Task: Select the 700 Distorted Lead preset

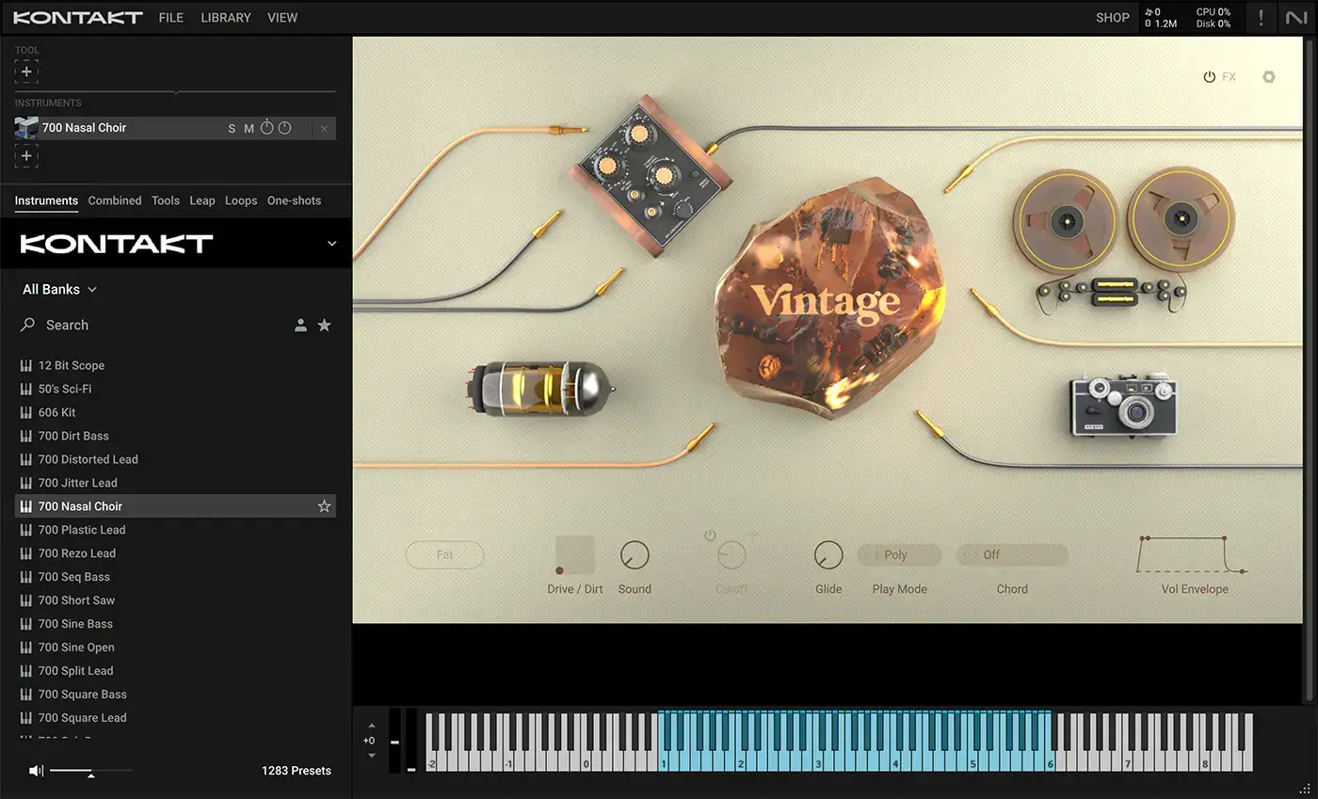Action: 175,459
